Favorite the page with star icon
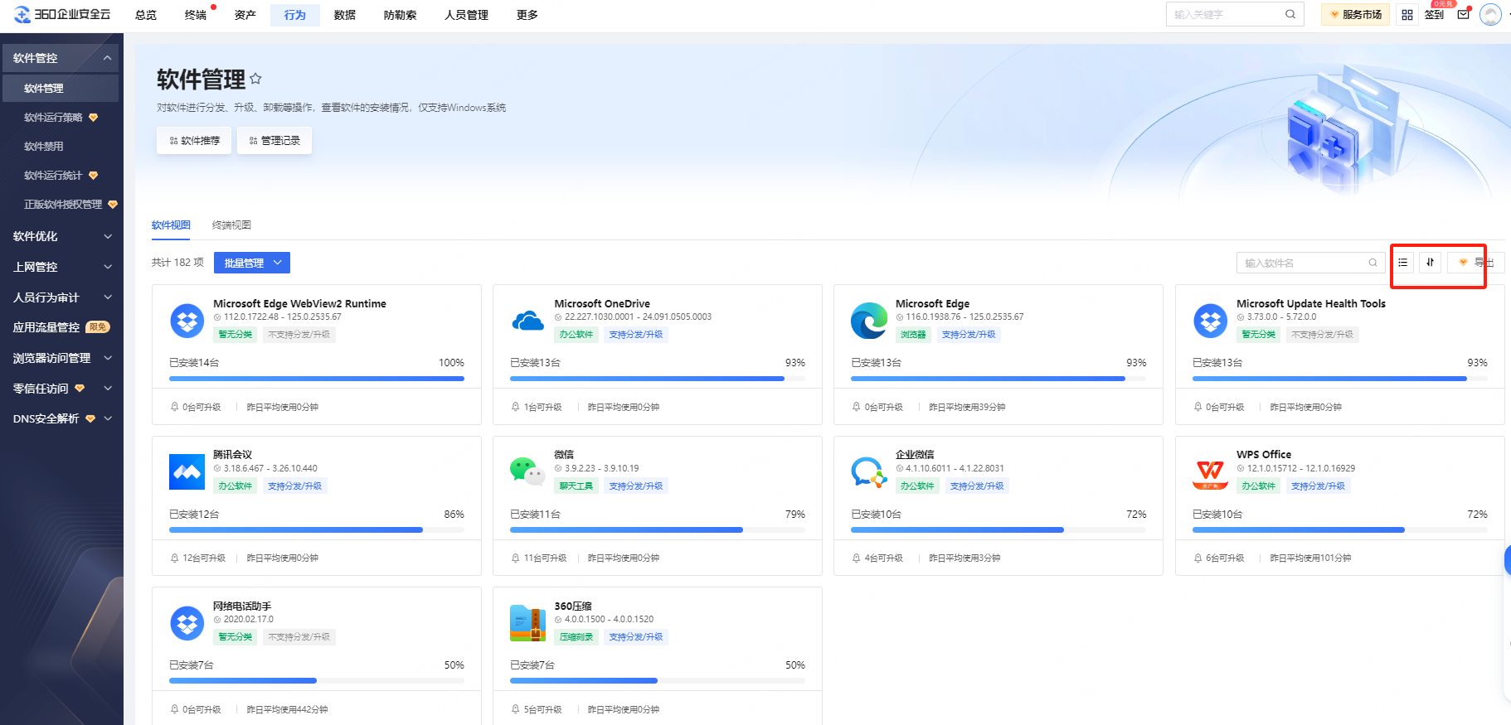This screenshot has height=725, width=1511. click(255, 79)
